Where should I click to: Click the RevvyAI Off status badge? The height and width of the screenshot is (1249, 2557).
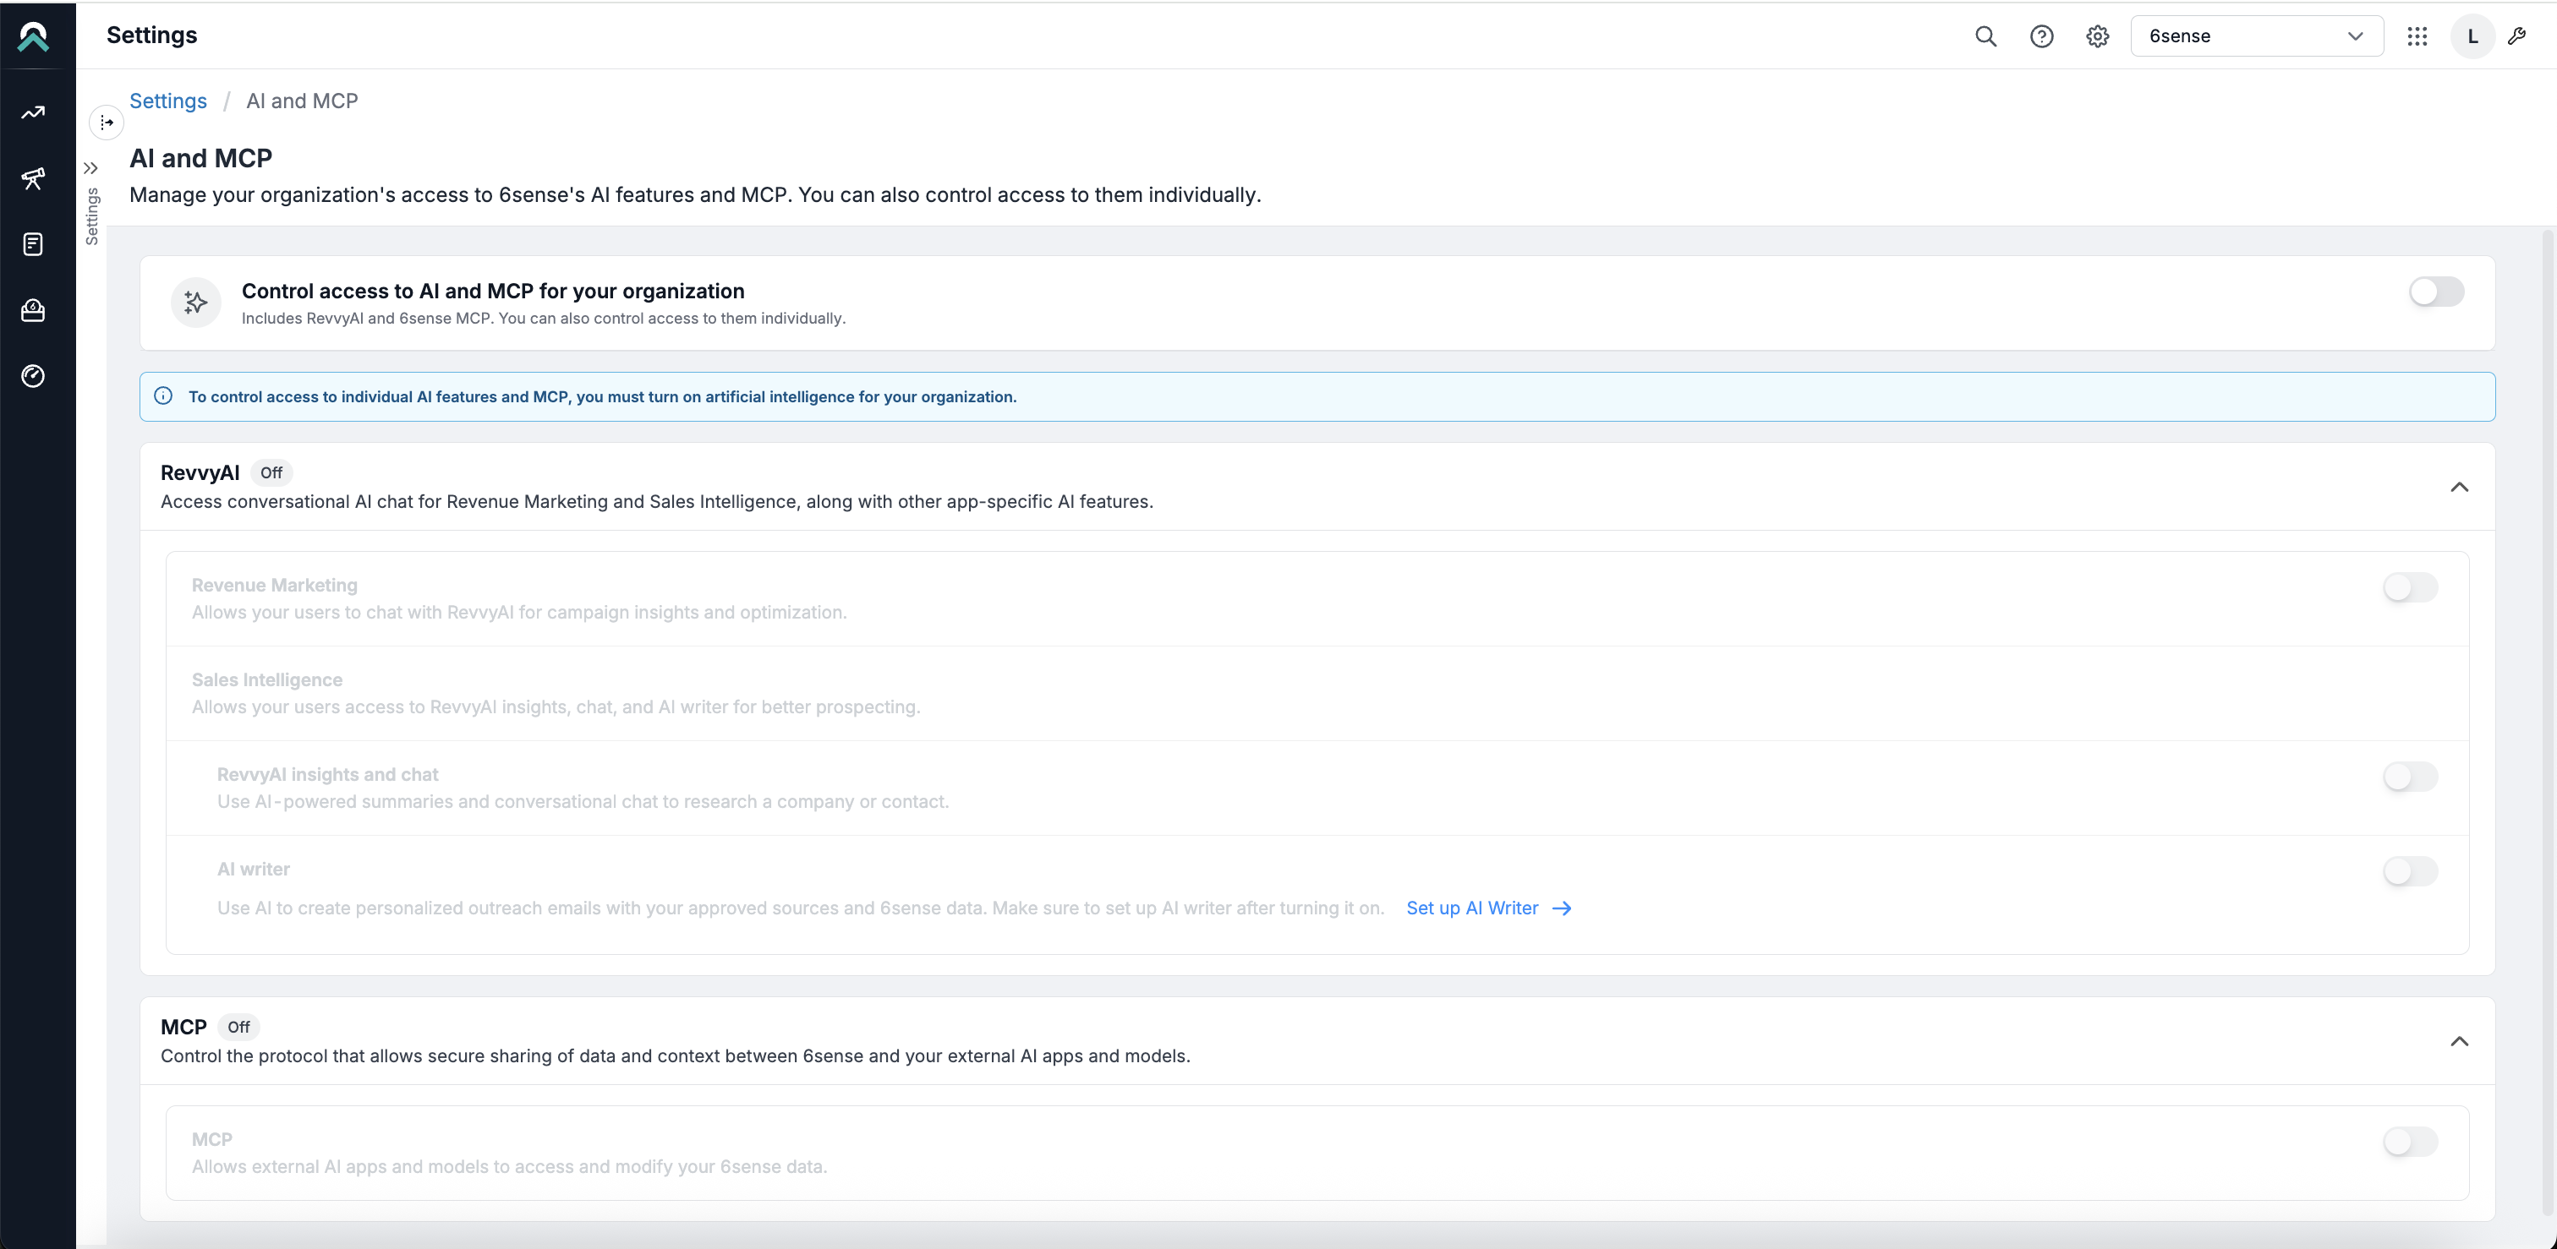click(271, 472)
